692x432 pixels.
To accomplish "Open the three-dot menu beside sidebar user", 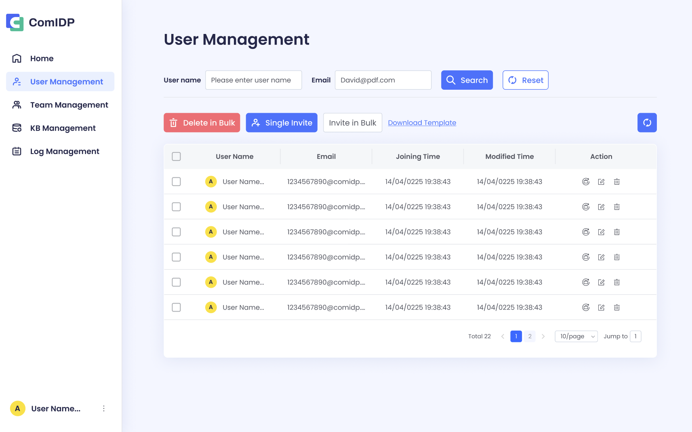I will pos(104,409).
